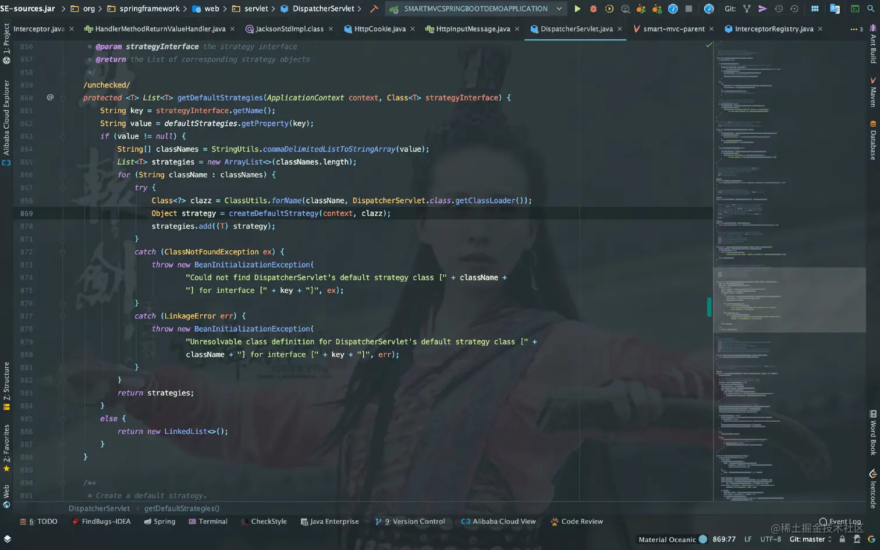
Task: Open the terminal icon in top toolbar
Action: point(855,9)
